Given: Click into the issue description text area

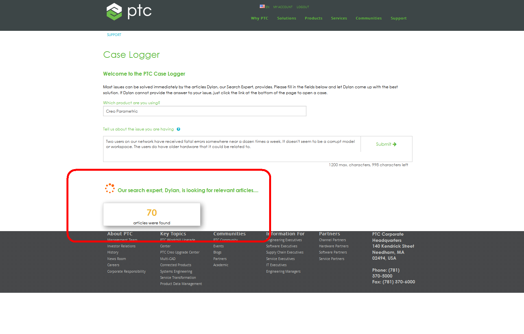Looking at the screenshot, I should [x=232, y=149].
